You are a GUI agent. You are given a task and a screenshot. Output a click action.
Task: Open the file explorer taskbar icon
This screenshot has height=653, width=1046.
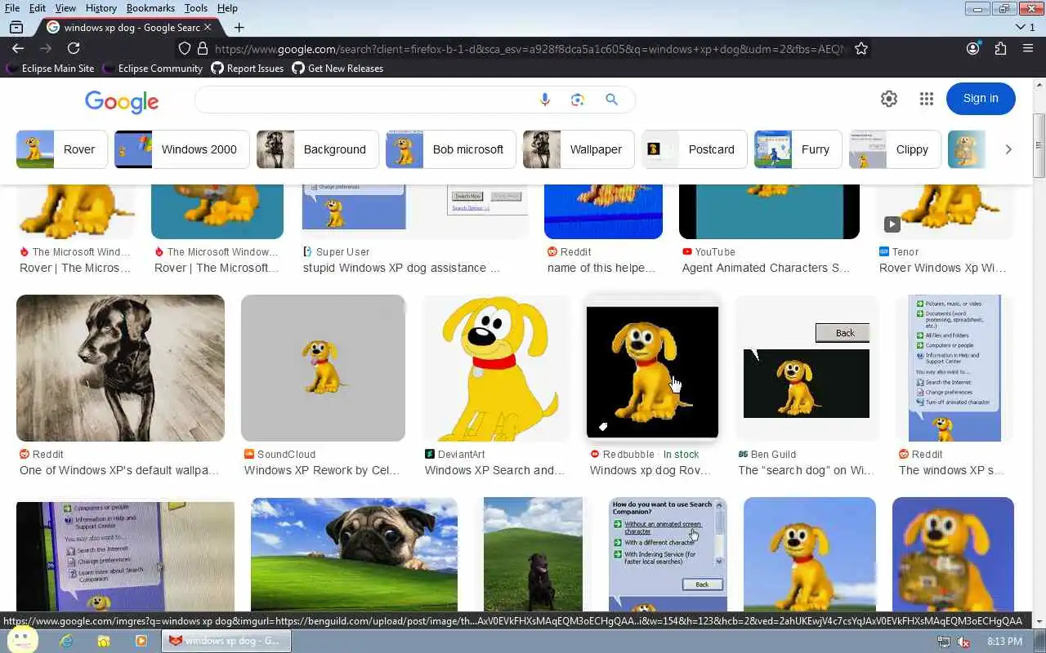pos(104,641)
